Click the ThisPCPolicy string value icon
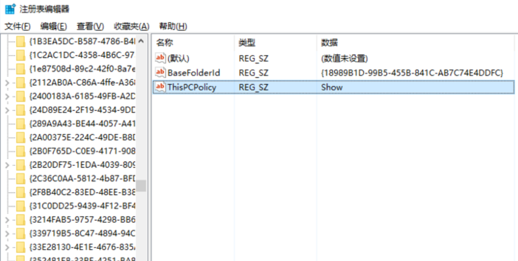Screen dimensions: 518x261 (160, 87)
